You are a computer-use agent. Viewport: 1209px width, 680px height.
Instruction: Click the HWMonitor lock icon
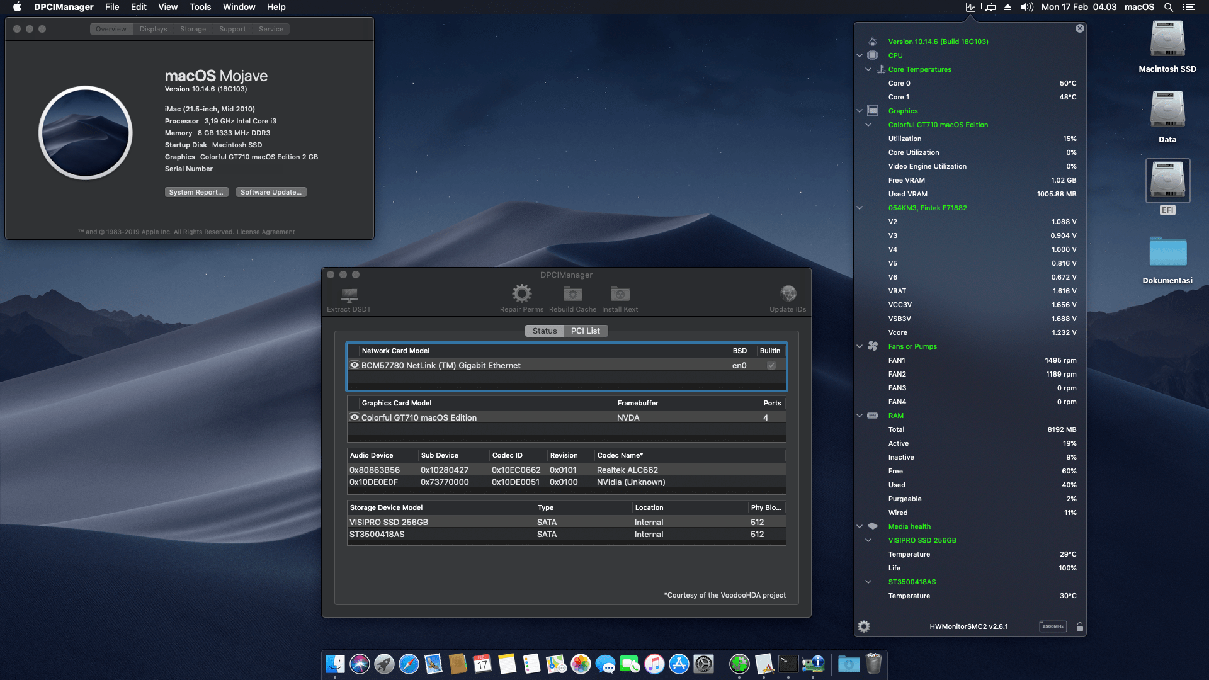pyautogui.click(x=1079, y=626)
